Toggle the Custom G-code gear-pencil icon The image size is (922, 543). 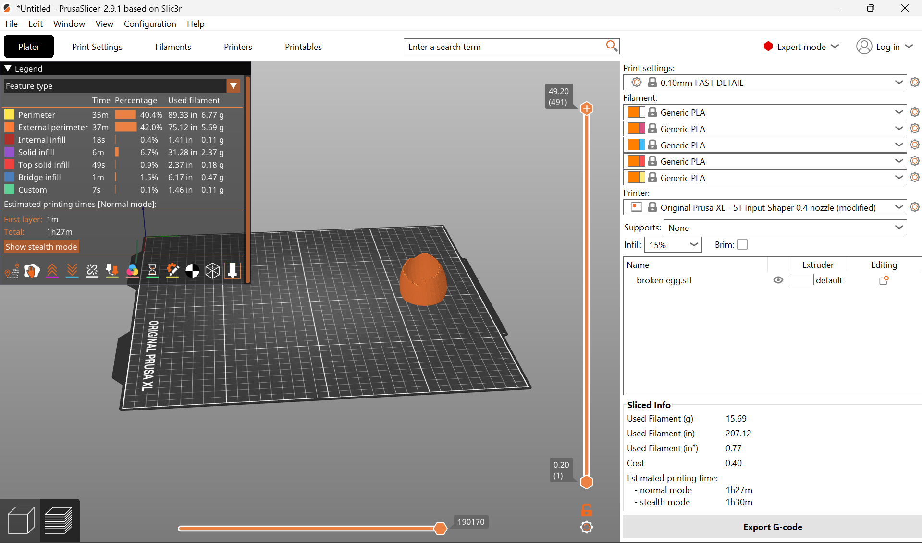tap(172, 271)
